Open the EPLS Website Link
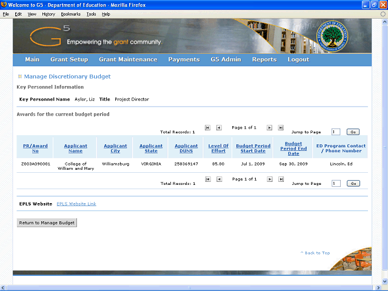The height and width of the screenshot is (291, 388). [x=76, y=204]
